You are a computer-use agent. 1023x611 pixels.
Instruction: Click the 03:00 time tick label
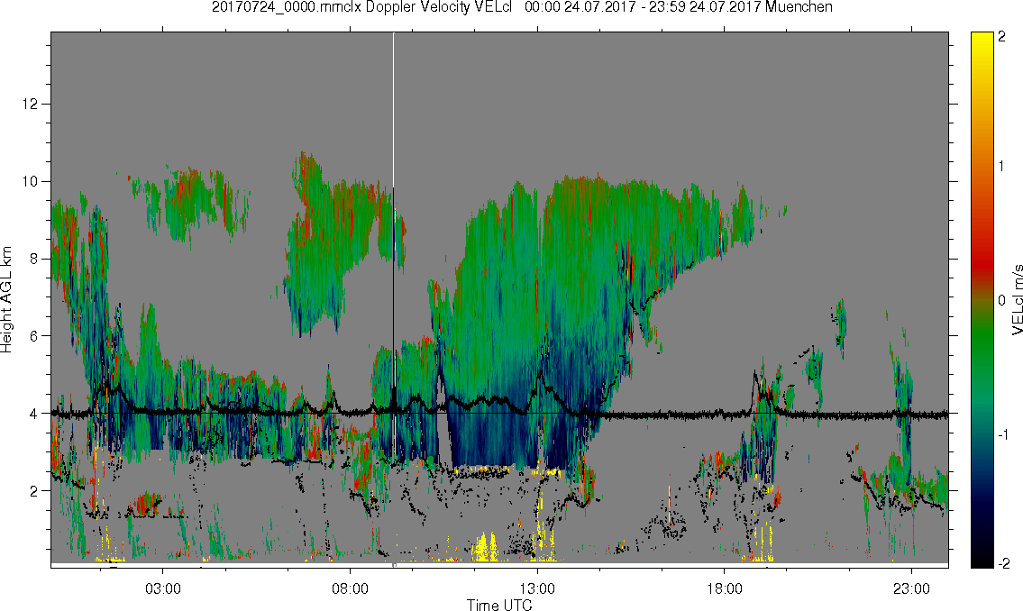click(163, 588)
